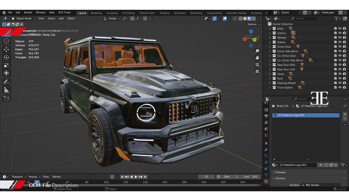Viewport: 349px width, 196px height.
Task: Open the Global transform orientation dropdown
Action: (x=112, y=19)
